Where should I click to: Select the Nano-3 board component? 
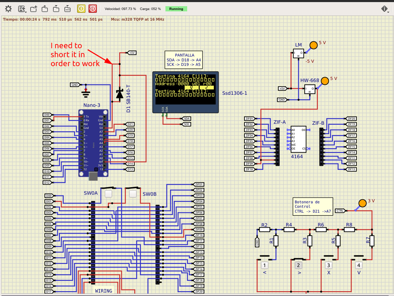(x=93, y=142)
